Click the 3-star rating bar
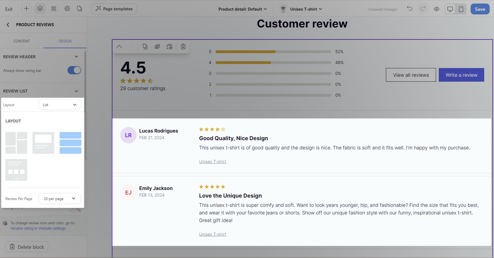494x258 pixels. coord(273,73)
